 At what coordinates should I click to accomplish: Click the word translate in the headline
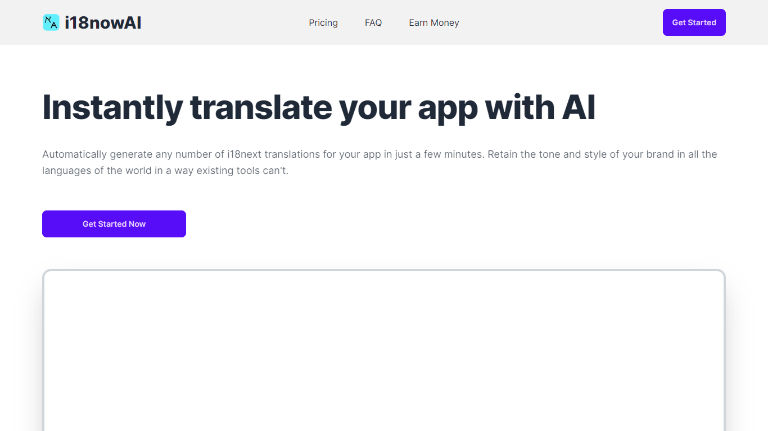coord(261,108)
